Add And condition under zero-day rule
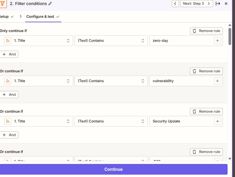The image size is (235, 177). (9, 54)
